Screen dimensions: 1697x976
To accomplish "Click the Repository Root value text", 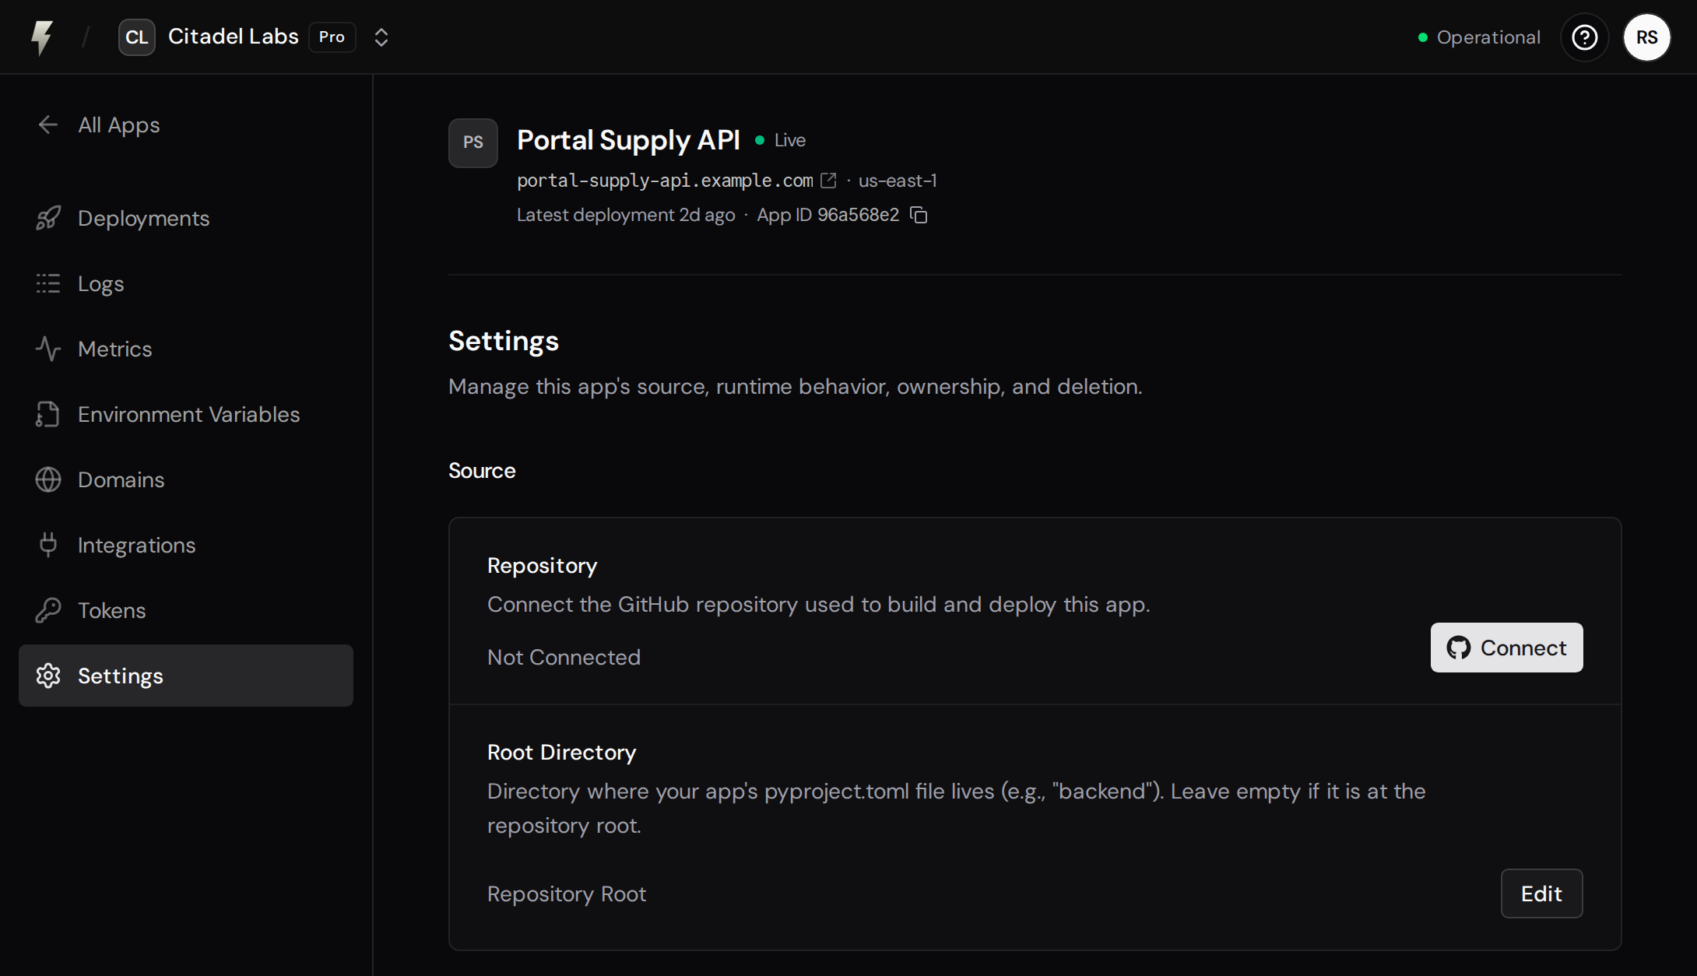I will coord(567,893).
